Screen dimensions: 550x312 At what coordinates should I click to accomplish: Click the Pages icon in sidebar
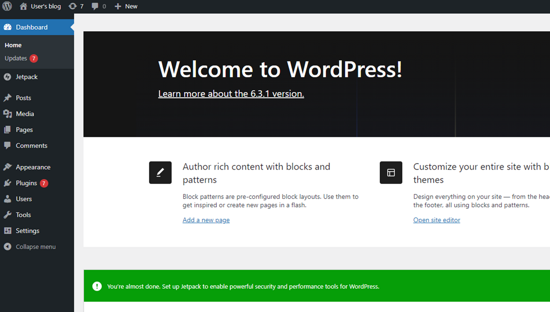[7, 130]
